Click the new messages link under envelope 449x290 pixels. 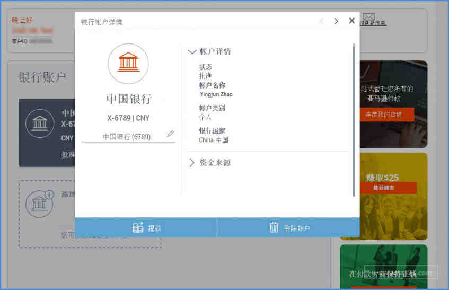coord(373,23)
